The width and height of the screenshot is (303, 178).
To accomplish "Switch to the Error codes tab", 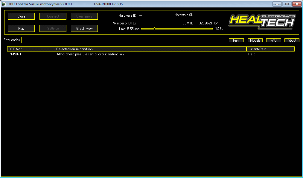I will pos(12,40).
